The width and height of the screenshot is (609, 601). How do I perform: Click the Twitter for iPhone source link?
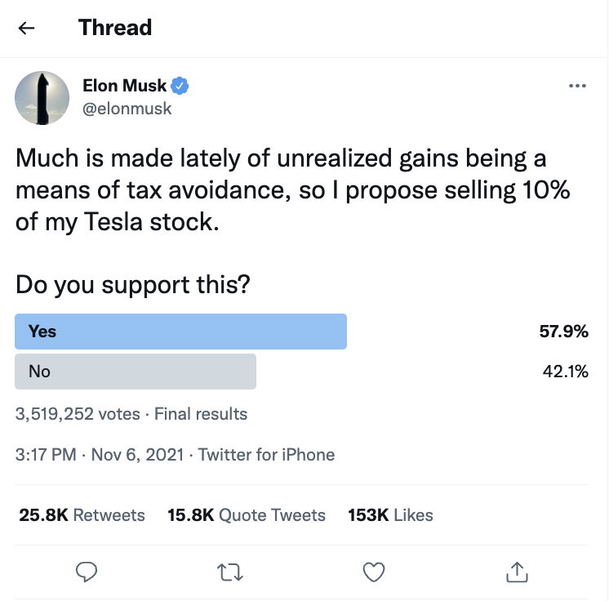[266, 455]
